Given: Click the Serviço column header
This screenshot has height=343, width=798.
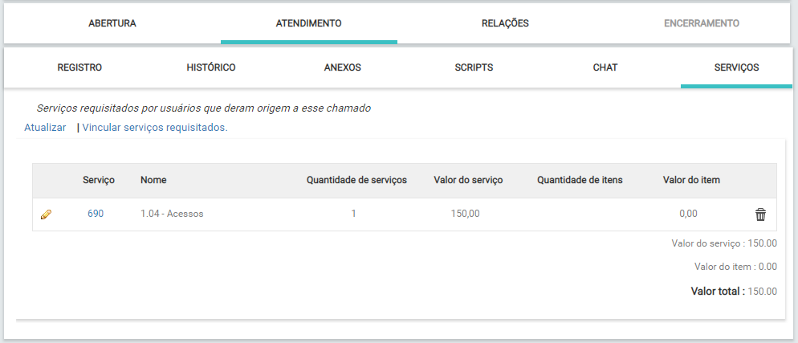Looking at the screenshot, I should (99, 180).
